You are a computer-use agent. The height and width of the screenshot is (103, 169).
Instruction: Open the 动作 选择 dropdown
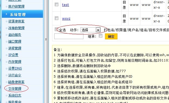pos(90,30)
